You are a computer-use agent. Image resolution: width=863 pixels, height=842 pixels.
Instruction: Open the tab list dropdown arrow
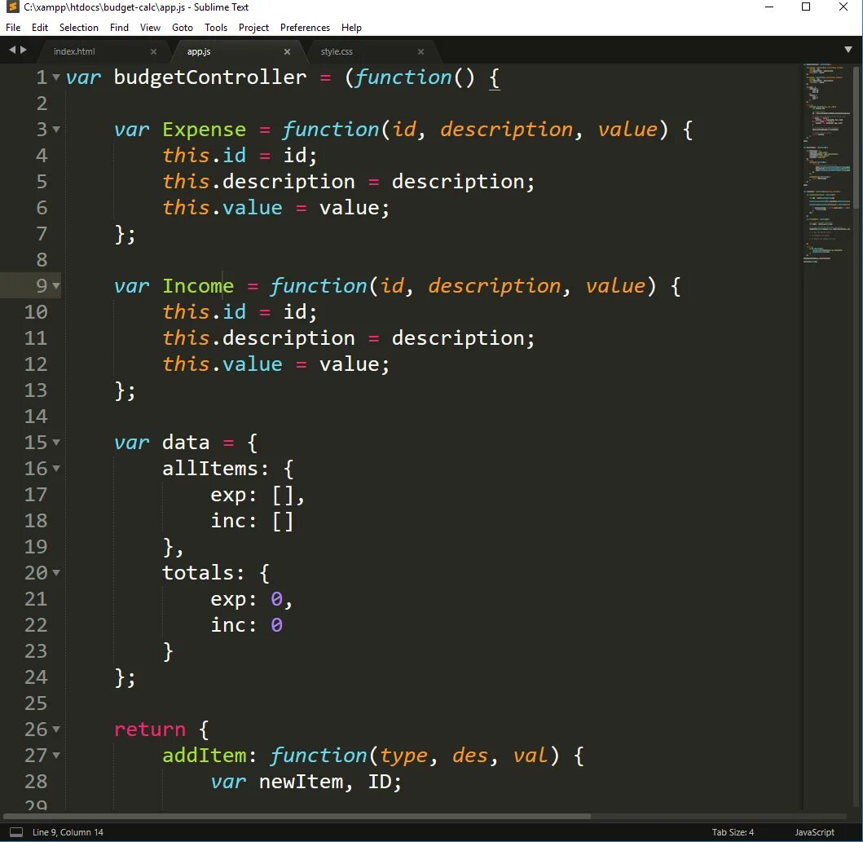point(848,50)
